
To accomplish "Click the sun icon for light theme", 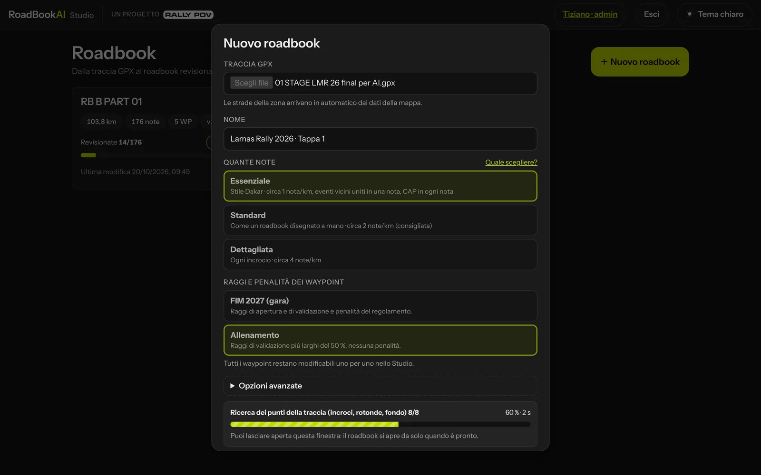I will pos(690,14).
